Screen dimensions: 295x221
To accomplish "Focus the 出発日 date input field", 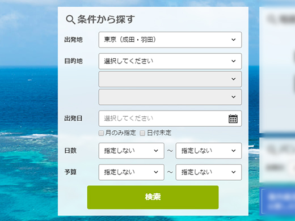I will pos(170,118).
